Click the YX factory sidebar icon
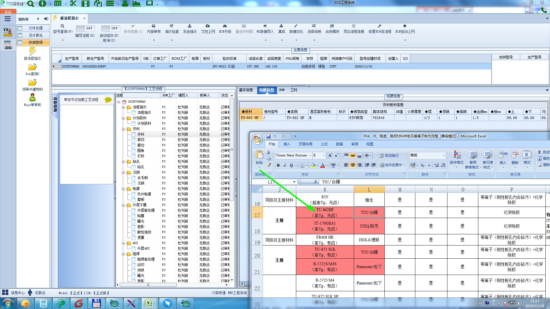 (8, 32)
